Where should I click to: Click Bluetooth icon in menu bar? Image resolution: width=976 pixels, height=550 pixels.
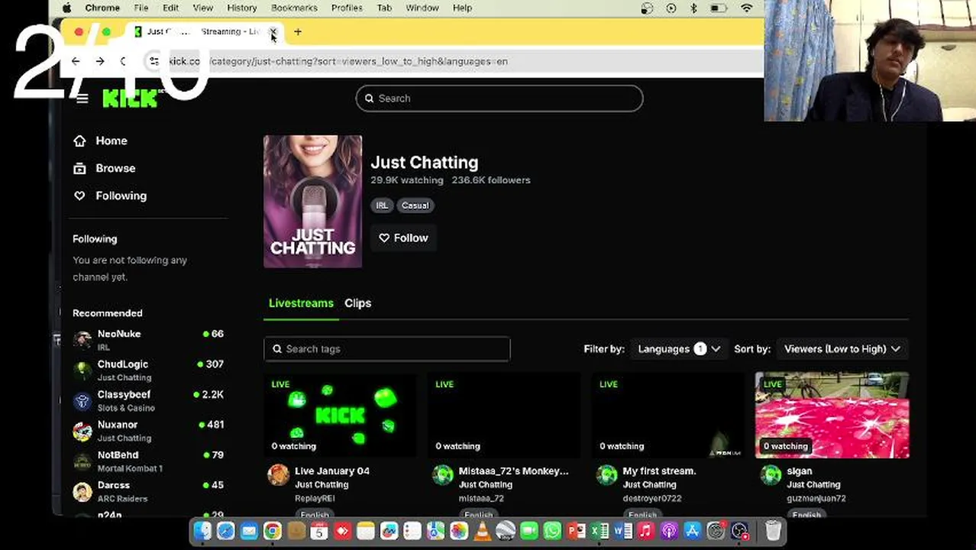click(x=693, y=8)
